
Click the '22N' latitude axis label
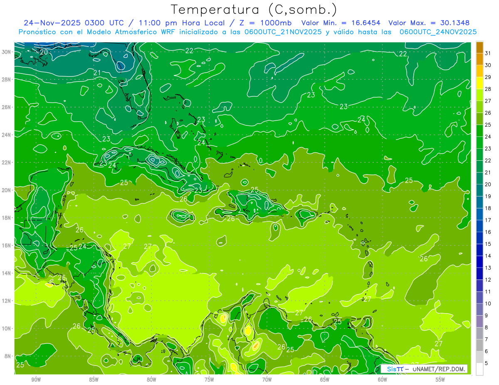(x=6, y=162)
